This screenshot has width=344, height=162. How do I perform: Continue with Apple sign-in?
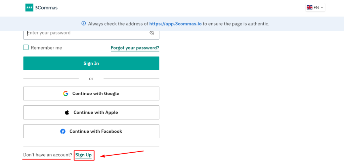[x=91, y=112]
